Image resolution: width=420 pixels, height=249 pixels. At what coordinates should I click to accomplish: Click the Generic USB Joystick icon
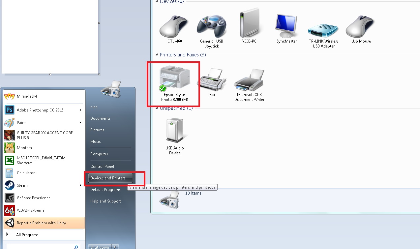click(211, 28)
